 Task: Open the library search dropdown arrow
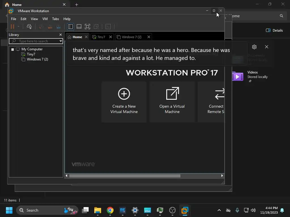click(x=61, y=41)
